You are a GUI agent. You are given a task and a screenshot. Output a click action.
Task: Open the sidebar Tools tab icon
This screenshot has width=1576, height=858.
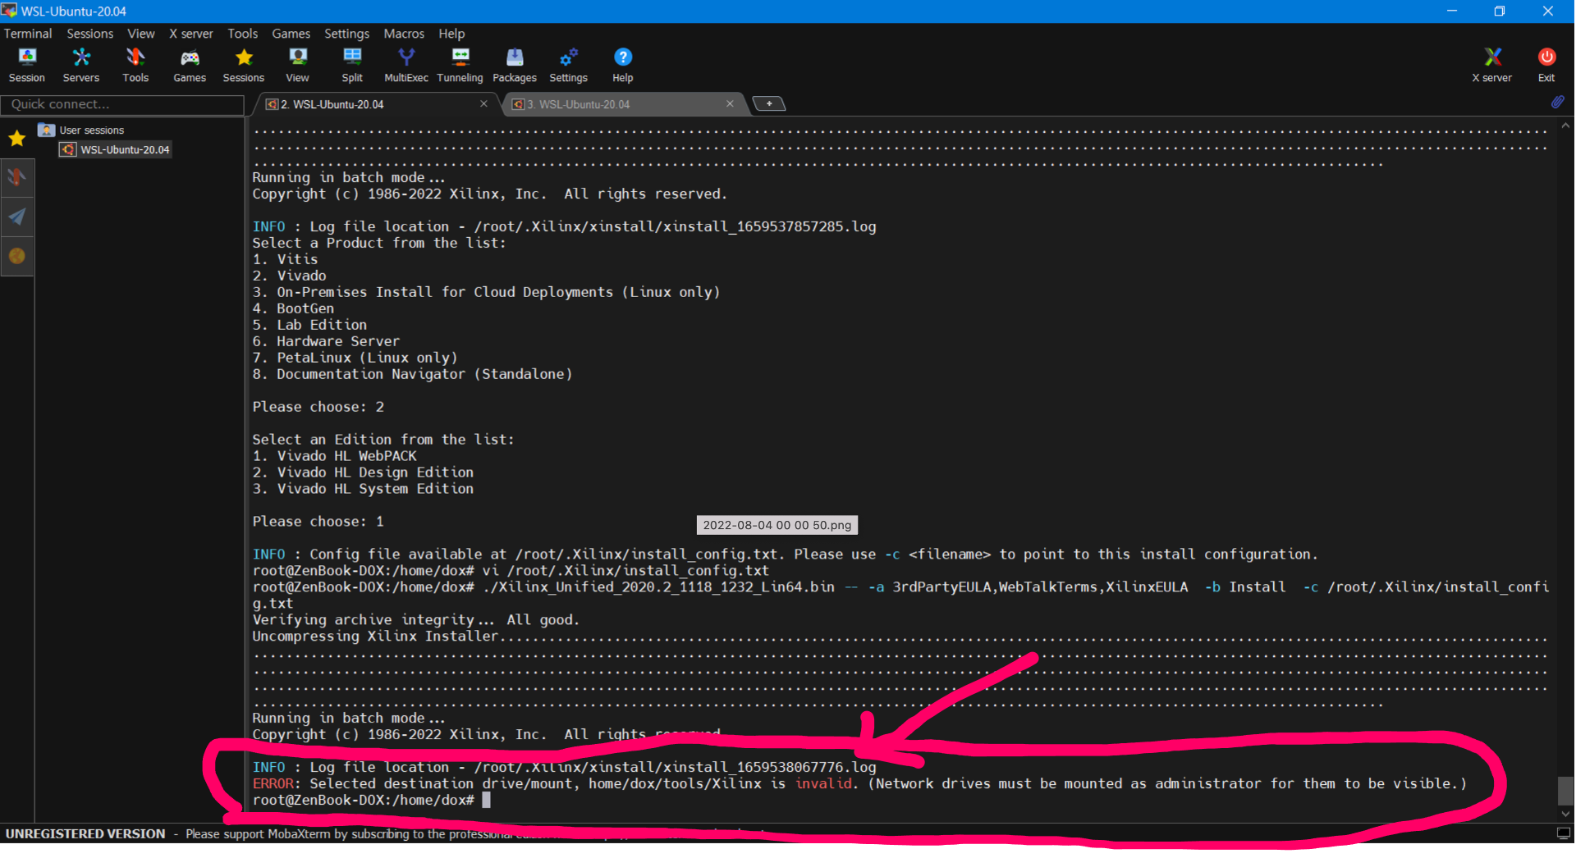[x=16, y=177]
